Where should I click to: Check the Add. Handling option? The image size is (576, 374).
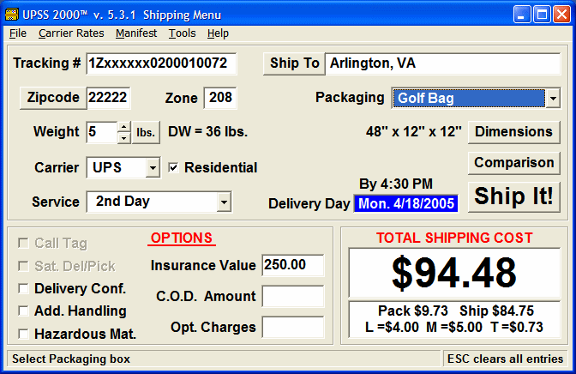pos(23,311)
